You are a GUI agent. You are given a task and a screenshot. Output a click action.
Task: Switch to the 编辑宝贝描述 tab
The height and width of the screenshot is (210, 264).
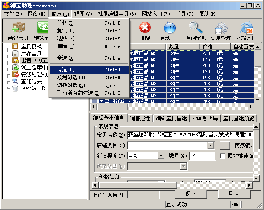click(x=171, y=119)
